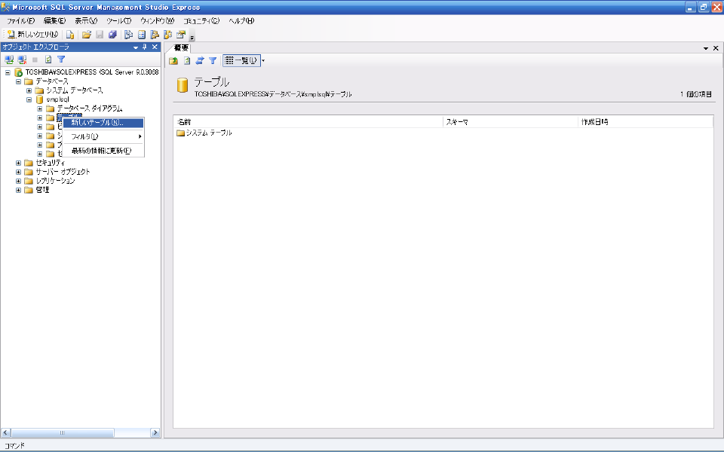Click the Filter funnel in the 概要 toolbar
The image size is (724, 452).
click(213, 60)
